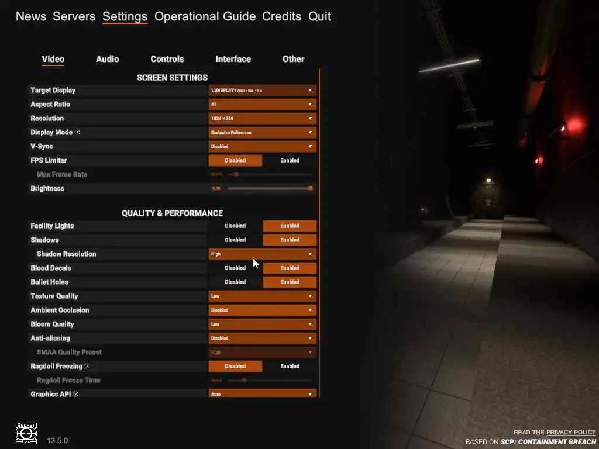599x449 pixels.
Task: Switch to the Interface settings tab
Action: tap(233, 59)
